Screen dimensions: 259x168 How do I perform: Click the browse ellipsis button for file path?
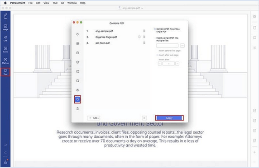182,46
